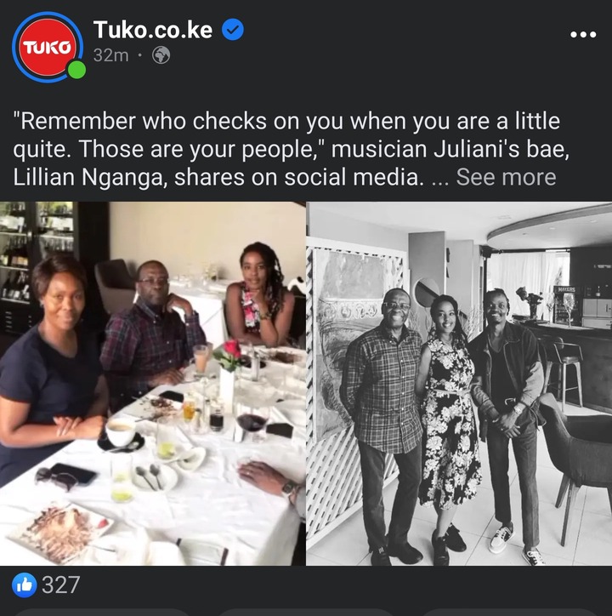612x616 pixels.
Task: Tap the white TUKO text in logo
Action: point(47,48)
